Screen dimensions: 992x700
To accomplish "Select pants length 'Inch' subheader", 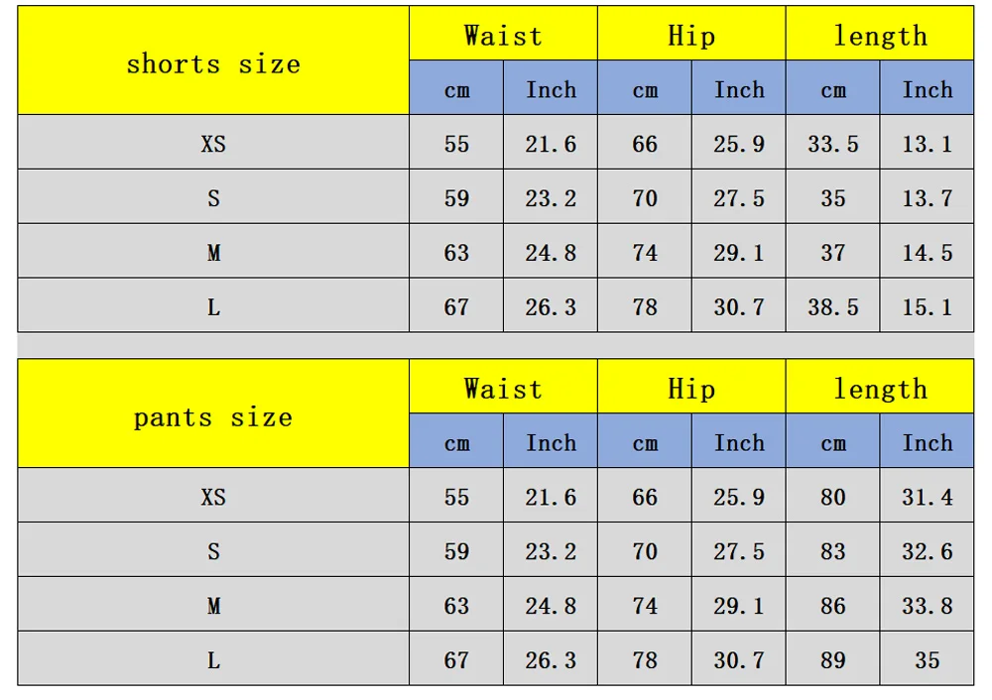I will pos(927,441).
